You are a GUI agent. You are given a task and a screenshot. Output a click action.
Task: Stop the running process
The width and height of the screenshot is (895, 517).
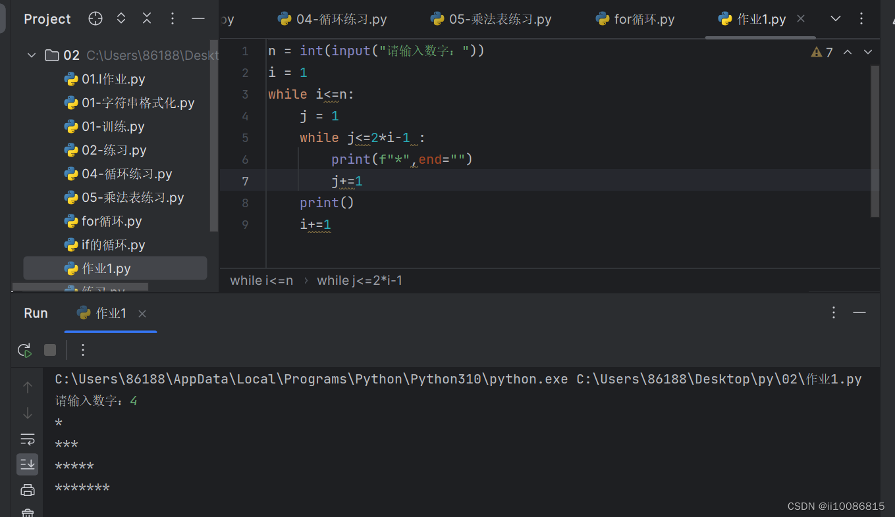pyautogui.click(x=50, y=350)
